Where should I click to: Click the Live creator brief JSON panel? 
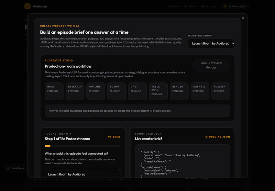tap(183, 161)
